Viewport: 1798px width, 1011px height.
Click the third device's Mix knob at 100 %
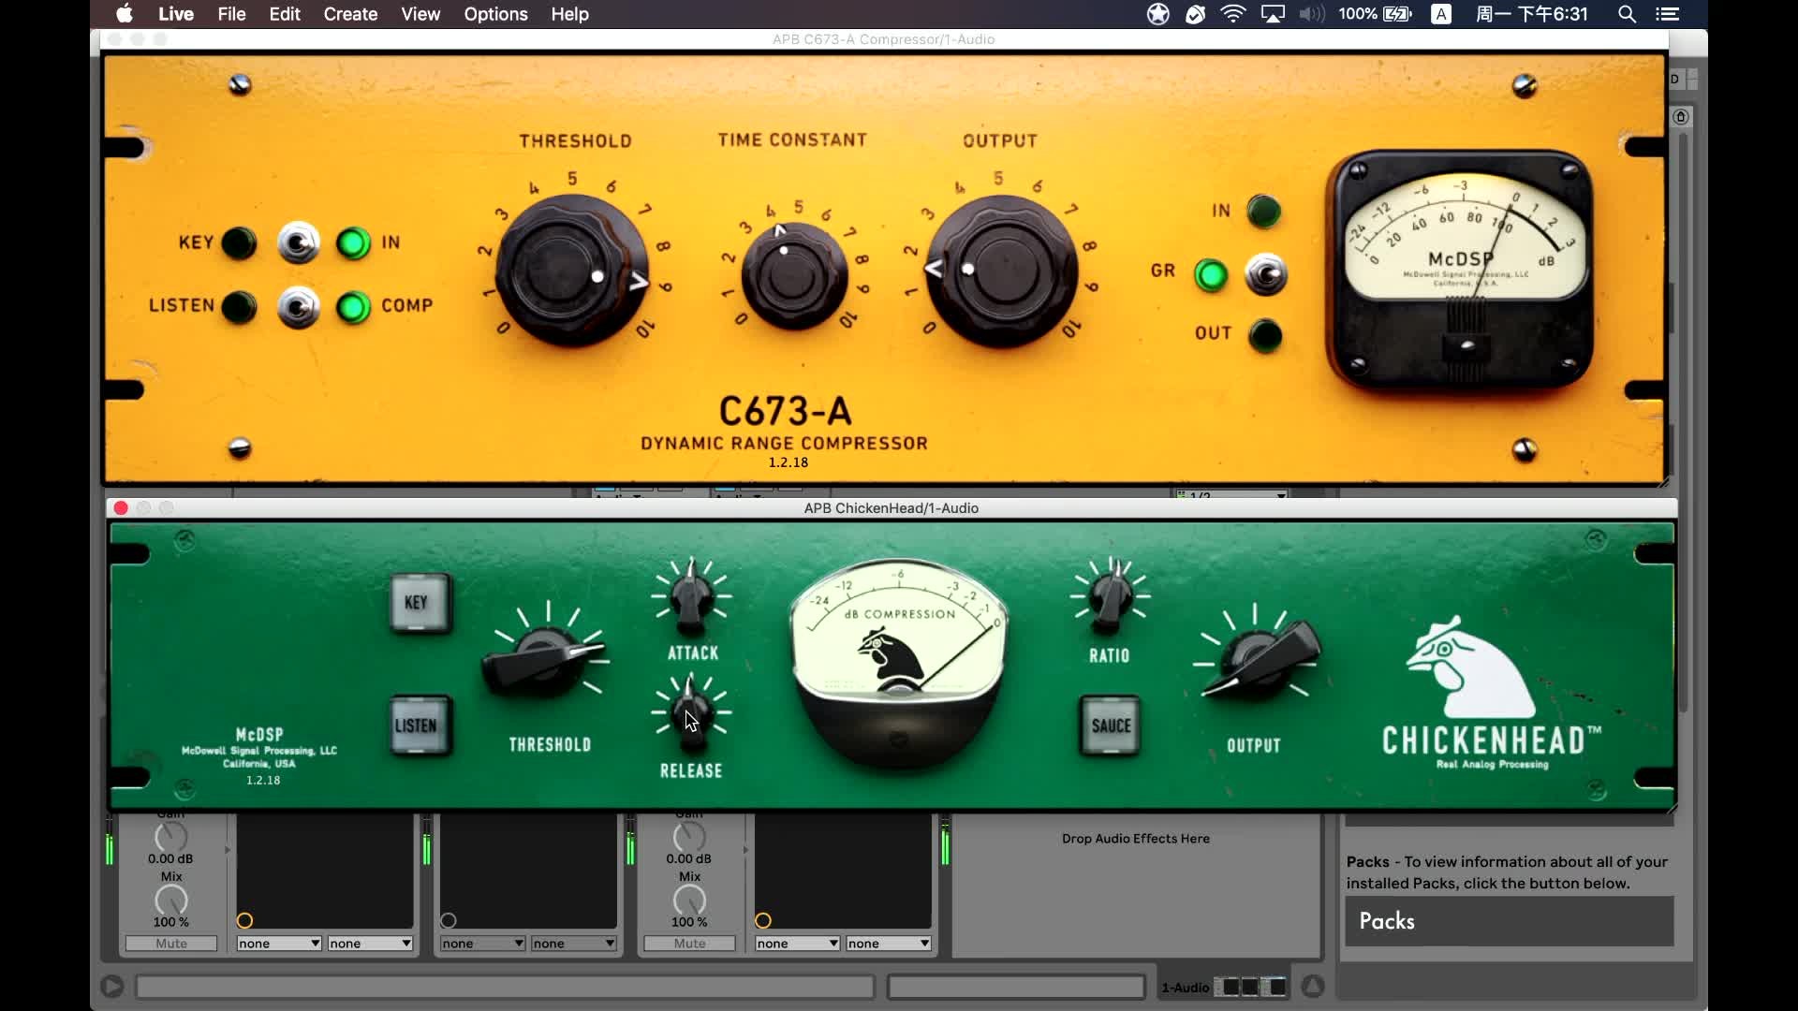689,901
